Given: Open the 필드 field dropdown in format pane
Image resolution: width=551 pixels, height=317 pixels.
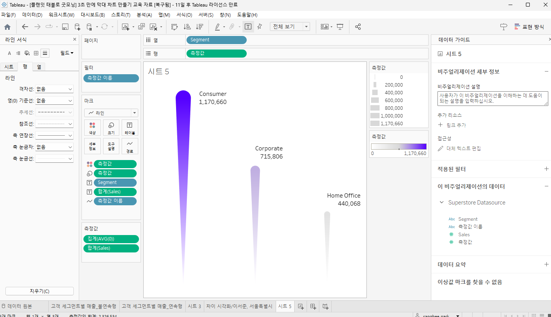Looking at the screenshot, I should point(67,53).
